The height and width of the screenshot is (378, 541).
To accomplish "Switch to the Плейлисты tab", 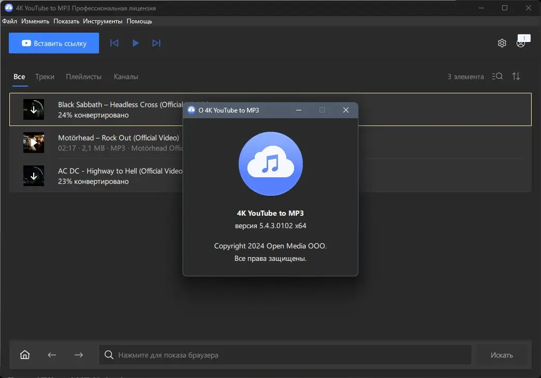I will pos(84,77).
